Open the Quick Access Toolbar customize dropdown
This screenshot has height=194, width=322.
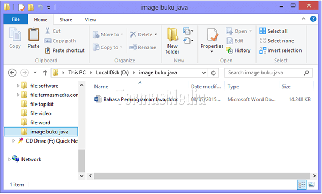click(49, 8)
